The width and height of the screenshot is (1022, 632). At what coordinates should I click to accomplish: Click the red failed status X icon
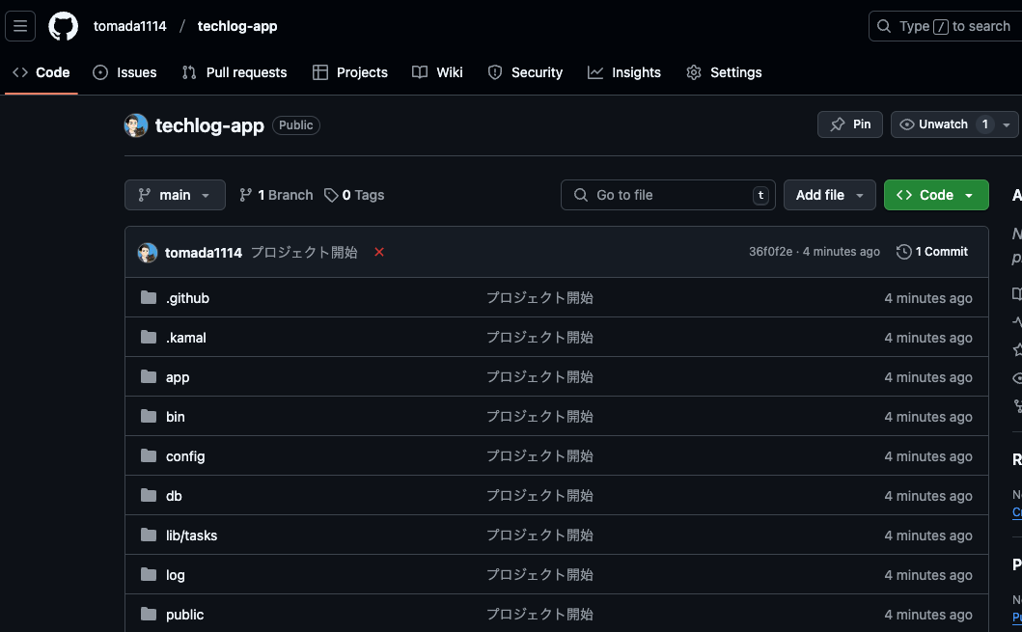(379, 252)
